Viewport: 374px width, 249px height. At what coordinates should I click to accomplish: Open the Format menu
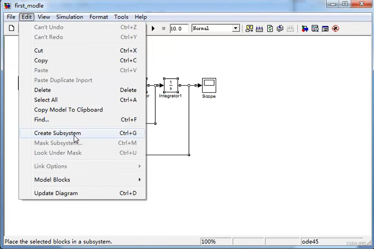[98, 17]
